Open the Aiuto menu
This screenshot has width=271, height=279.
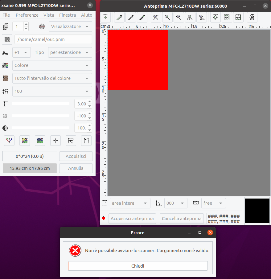click(87, 15)
